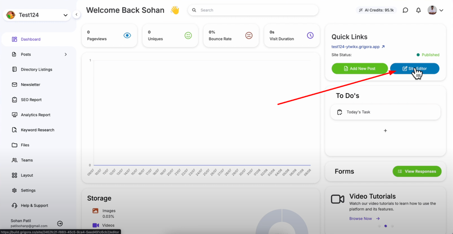Click the Add New Post button
The image size is (453, 234).
click(x=359, y=68)
